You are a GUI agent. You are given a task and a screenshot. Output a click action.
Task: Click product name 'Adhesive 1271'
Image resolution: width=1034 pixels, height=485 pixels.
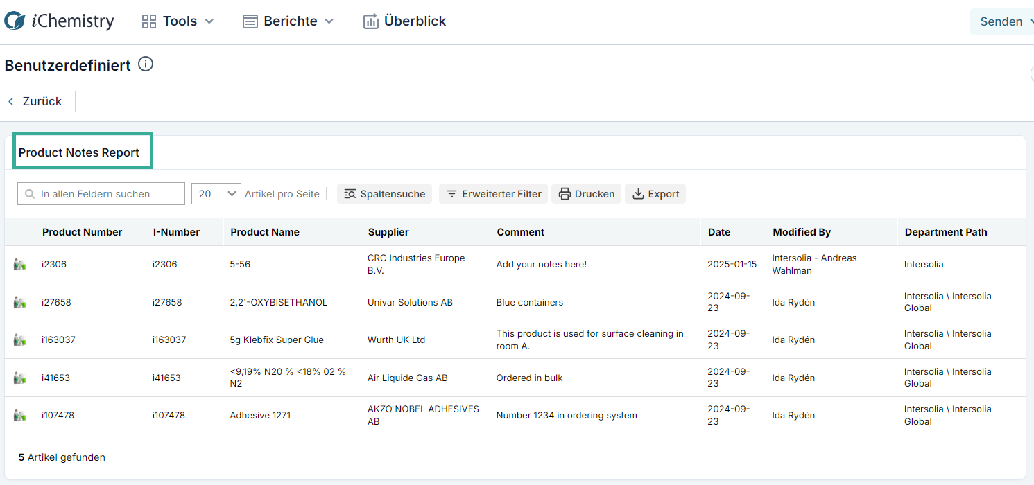[260, 415]
